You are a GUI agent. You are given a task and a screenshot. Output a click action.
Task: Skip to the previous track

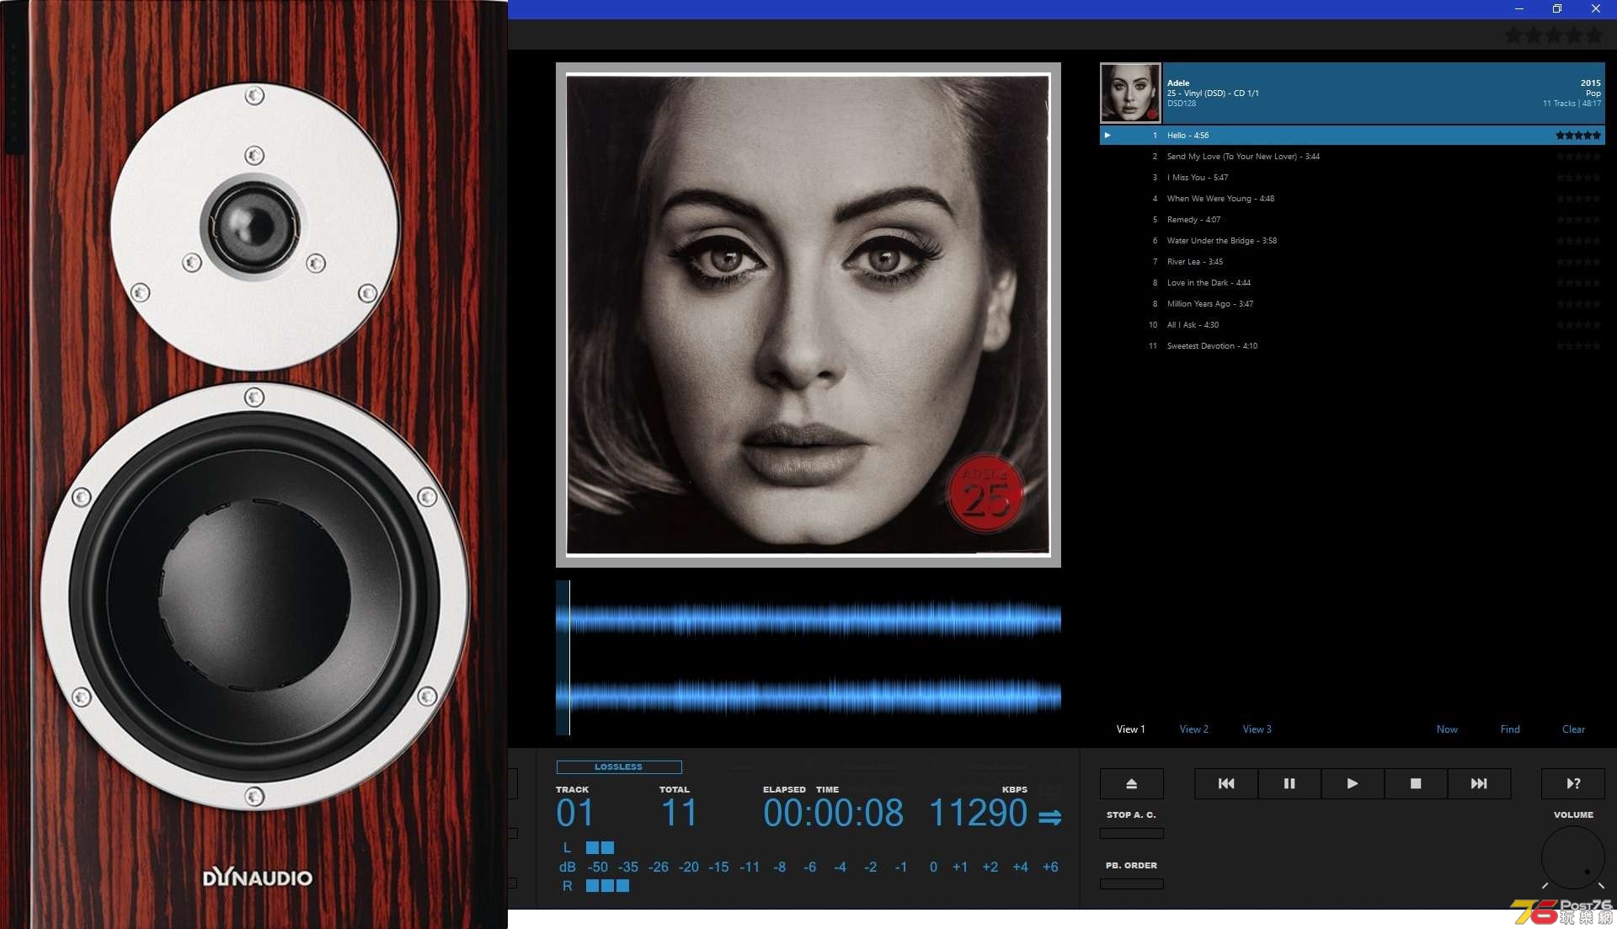pos(1226,783)
